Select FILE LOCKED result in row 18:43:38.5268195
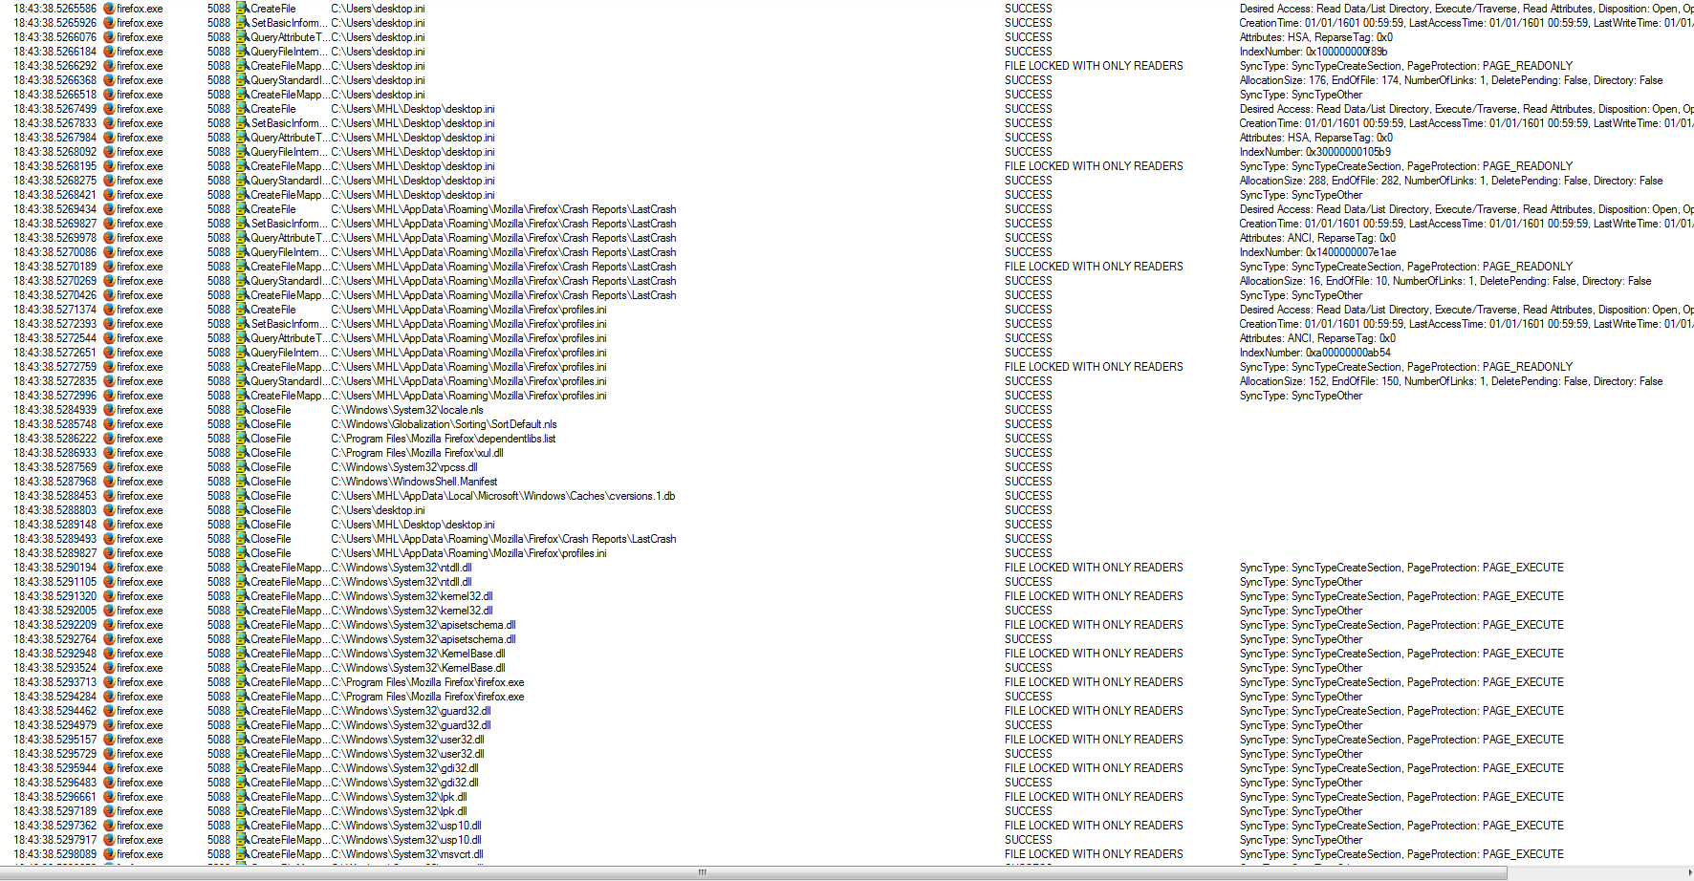 point(1094,166)
